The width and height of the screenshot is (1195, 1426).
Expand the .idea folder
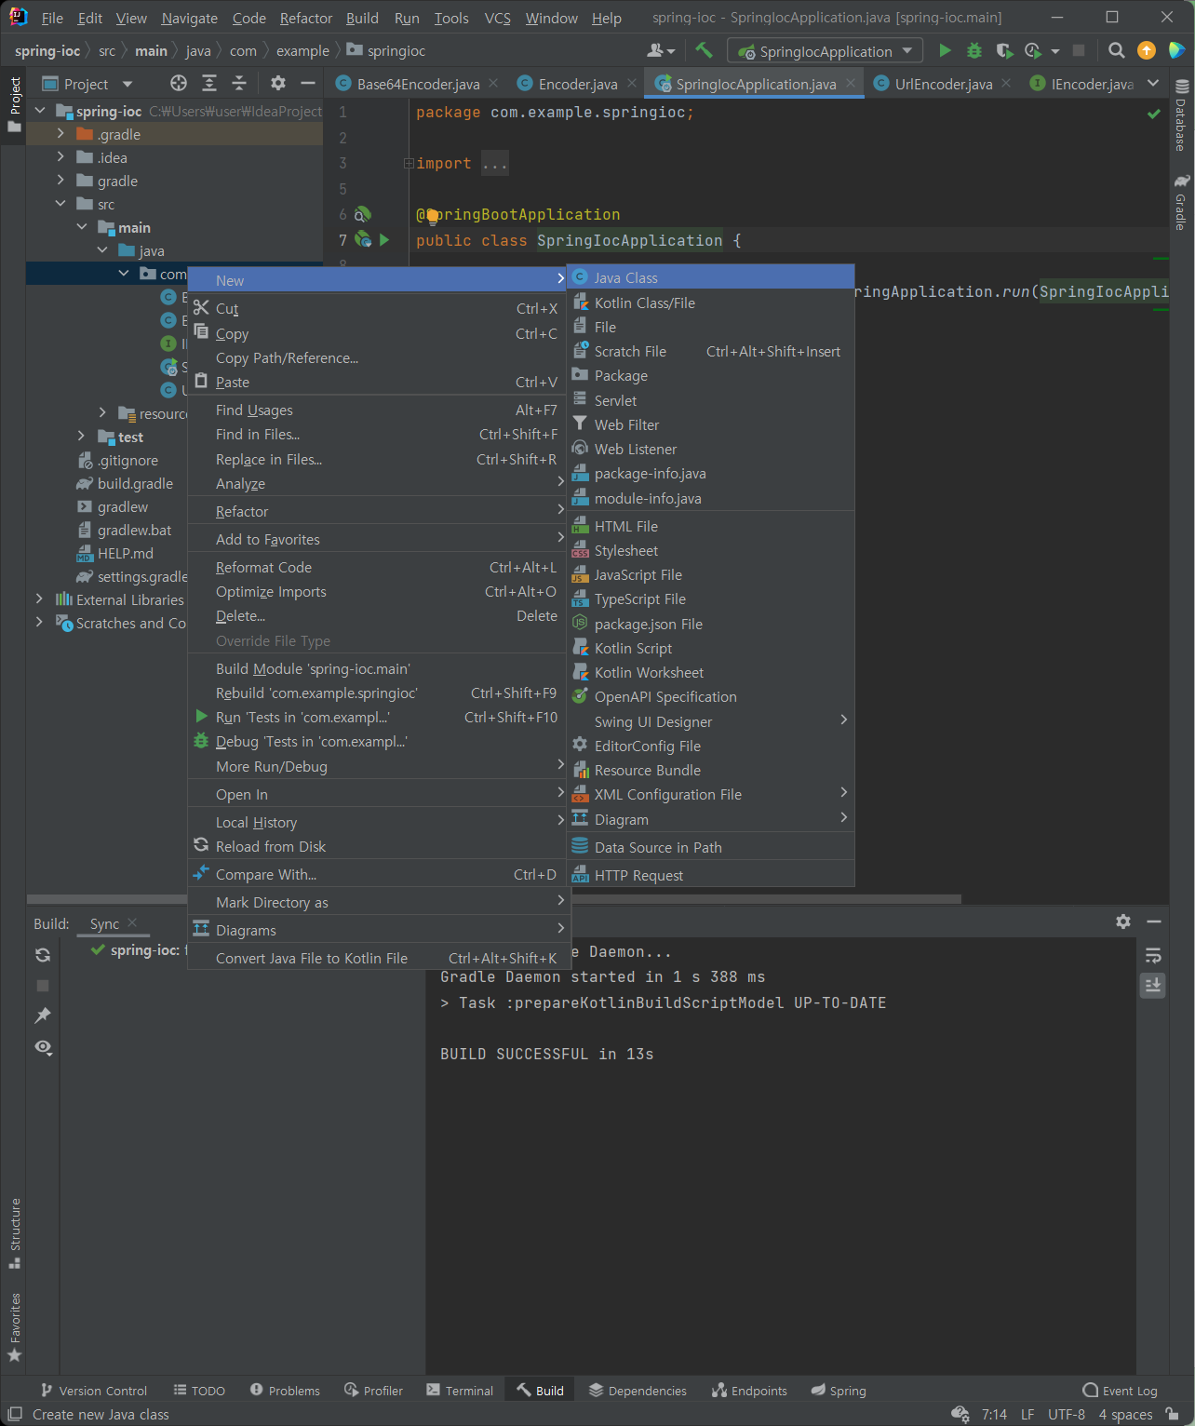60,157
